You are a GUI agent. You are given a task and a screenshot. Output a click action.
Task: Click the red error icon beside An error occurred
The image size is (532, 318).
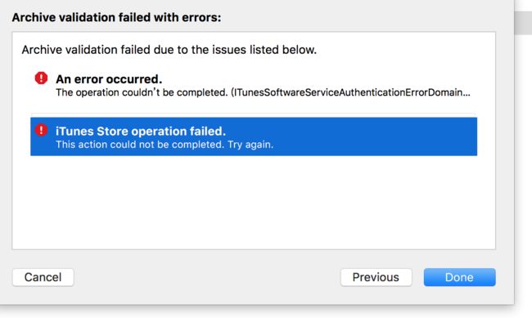click(x=41, y=78)
